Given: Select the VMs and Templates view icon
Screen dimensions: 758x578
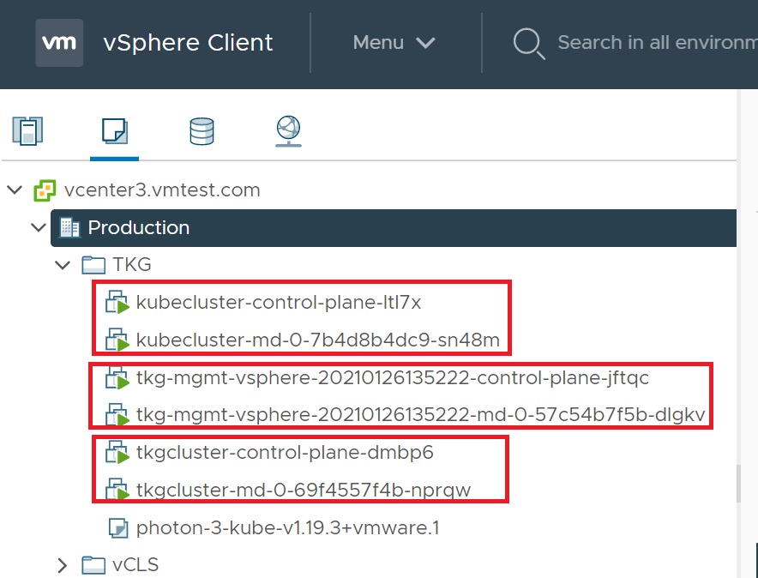Looking at the screenshot, I should 115,131.
